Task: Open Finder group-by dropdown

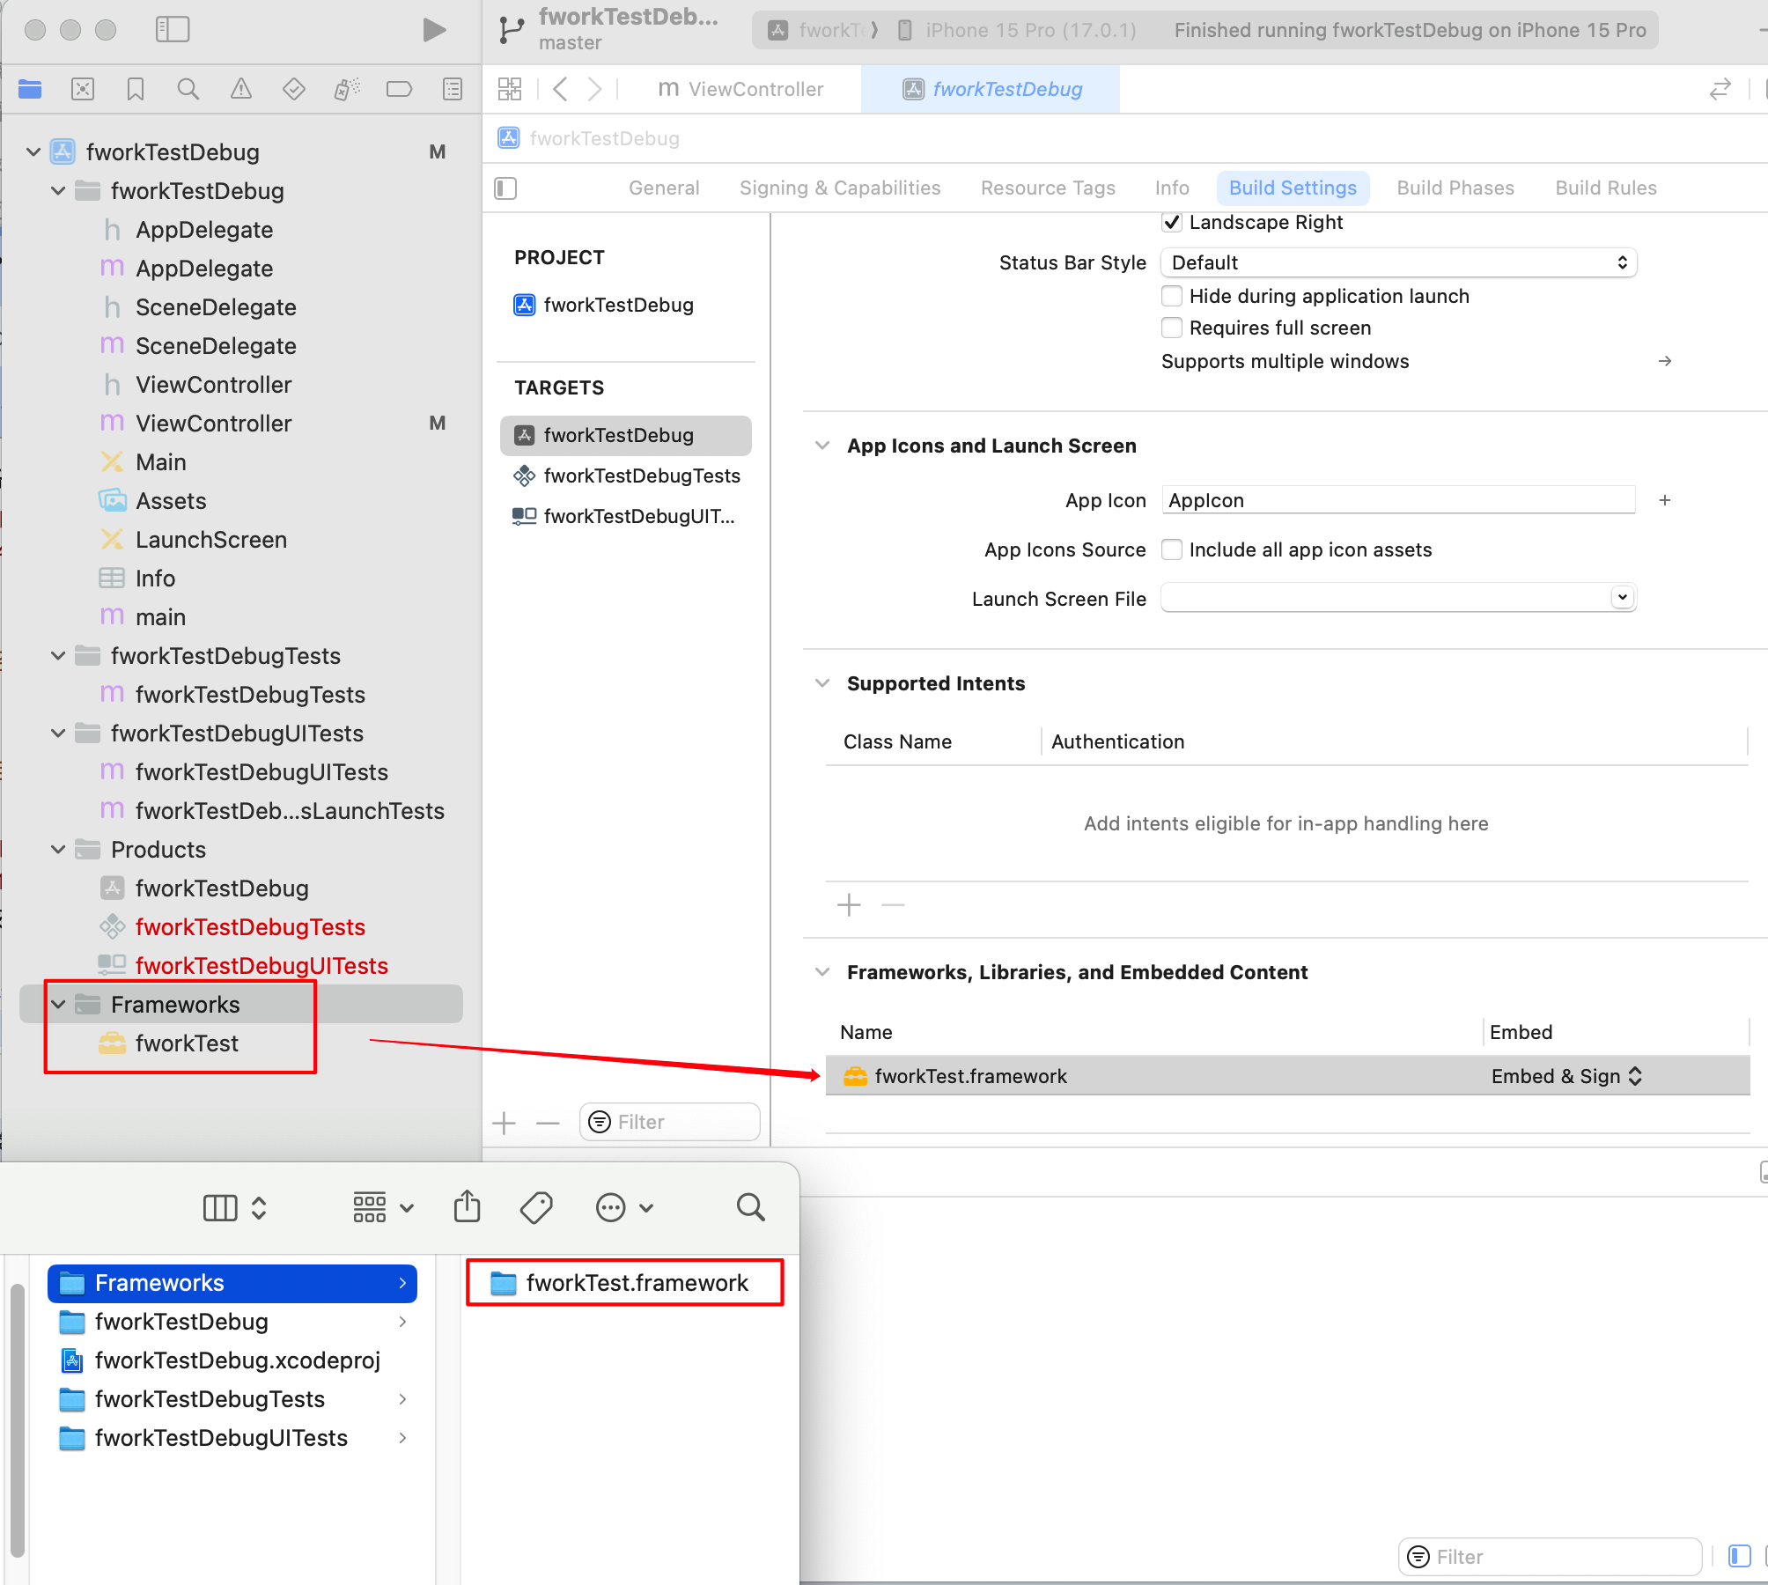Action: [383, 1207]
